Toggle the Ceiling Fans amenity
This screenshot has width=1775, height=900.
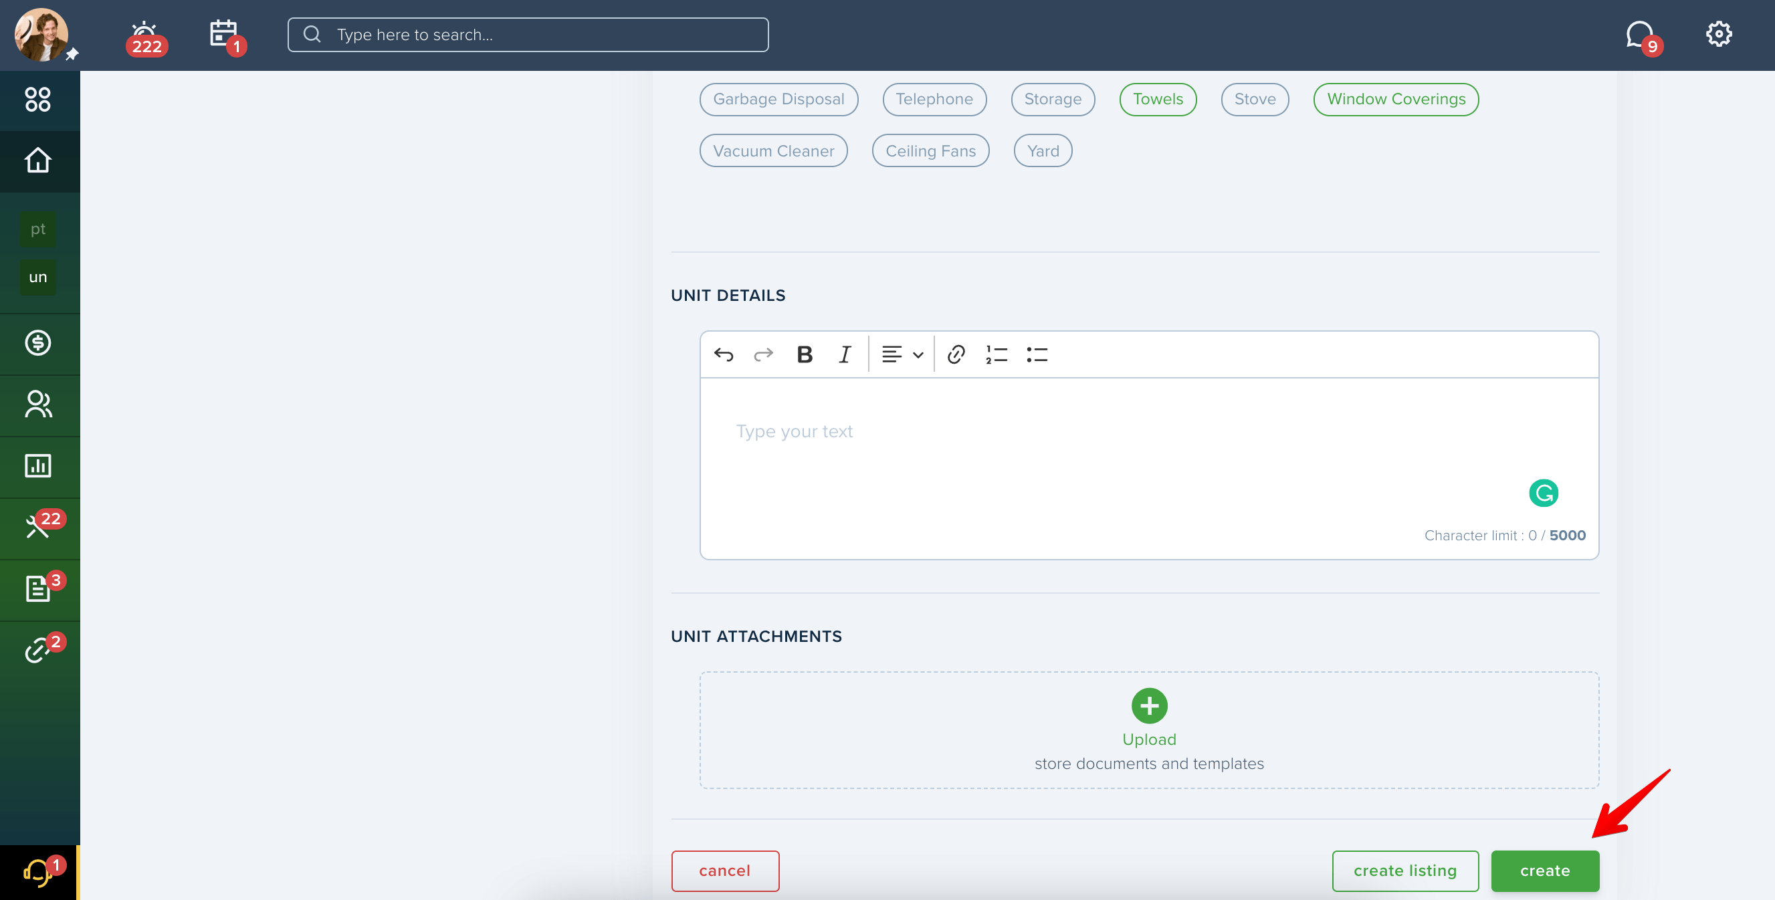[931, 151]
